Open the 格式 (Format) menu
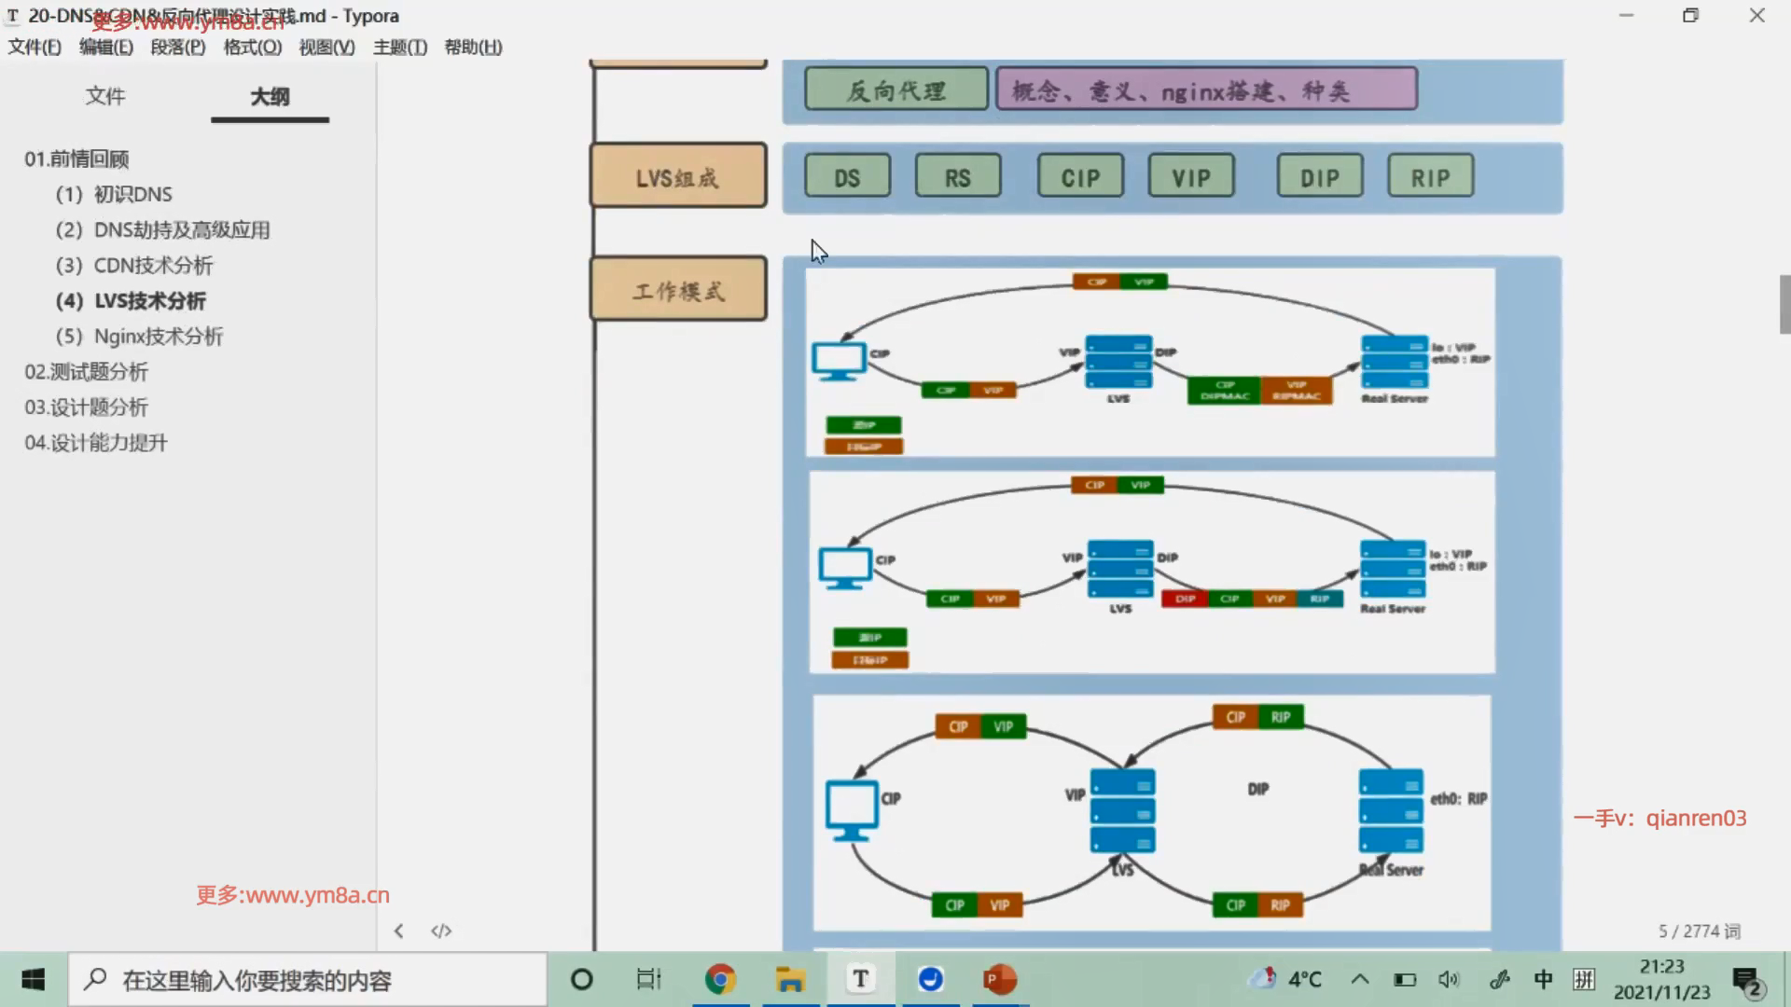Screen dimensions: 1791x1007 pyautogui.click(x=252, y=47)
